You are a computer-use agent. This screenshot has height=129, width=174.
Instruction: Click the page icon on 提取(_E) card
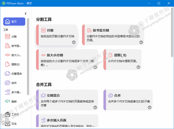coord(111,55)
